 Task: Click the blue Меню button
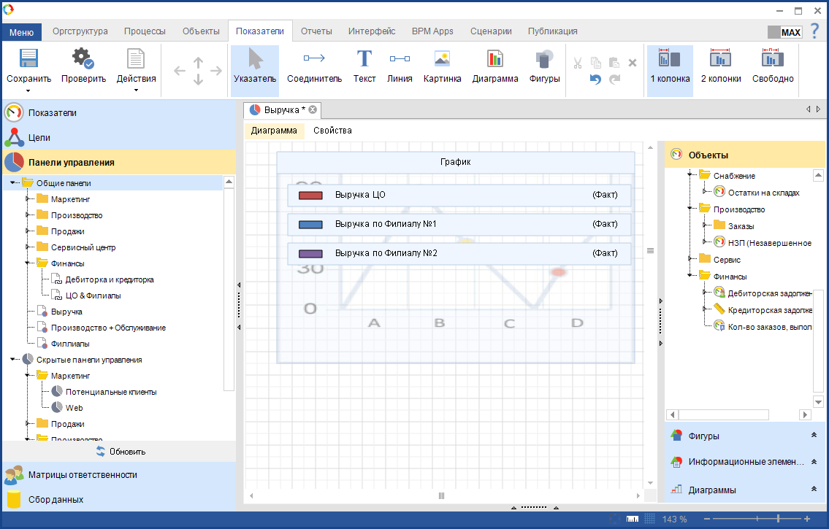tap(21, 32)
